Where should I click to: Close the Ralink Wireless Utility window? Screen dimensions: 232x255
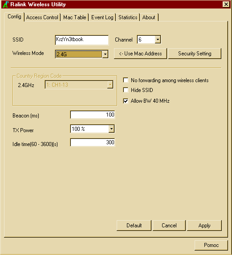[x=226, y=4]
